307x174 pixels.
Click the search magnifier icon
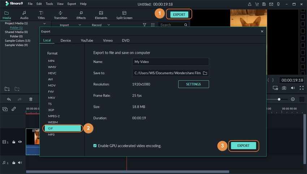pyautogui.click(x=186, y=25)
